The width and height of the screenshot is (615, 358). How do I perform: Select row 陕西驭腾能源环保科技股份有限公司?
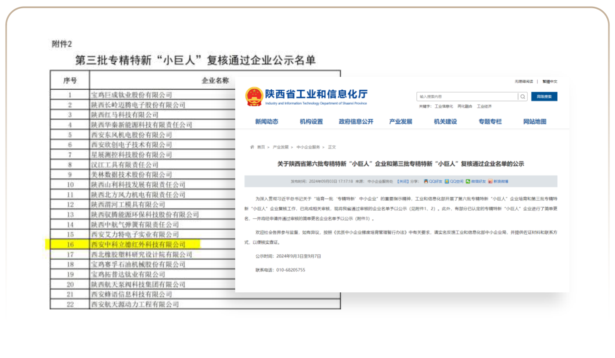coord(145,215)
